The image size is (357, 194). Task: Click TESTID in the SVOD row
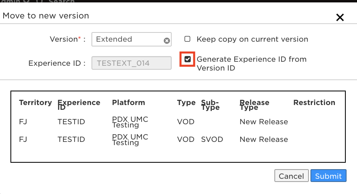coord(71,139)
